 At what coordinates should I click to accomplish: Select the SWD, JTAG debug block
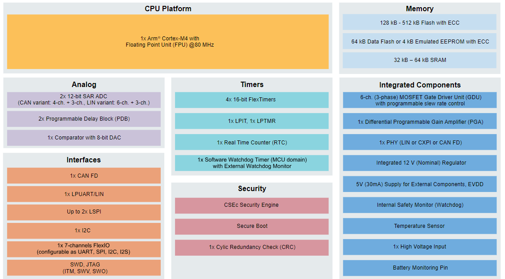pyautogui.click(x=83, y=268)
